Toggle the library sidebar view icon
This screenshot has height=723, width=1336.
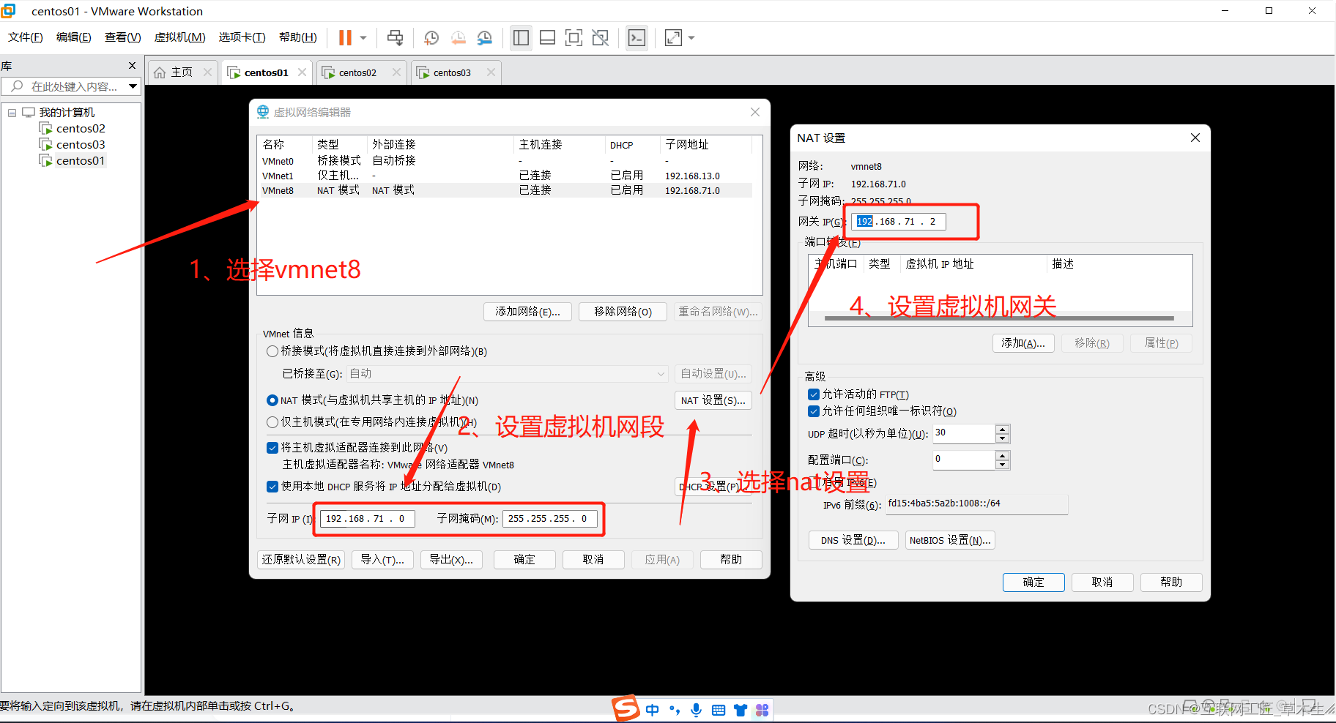522,37
